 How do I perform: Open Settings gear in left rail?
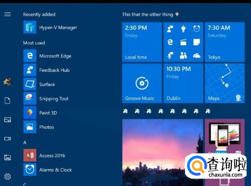(7, 176)
